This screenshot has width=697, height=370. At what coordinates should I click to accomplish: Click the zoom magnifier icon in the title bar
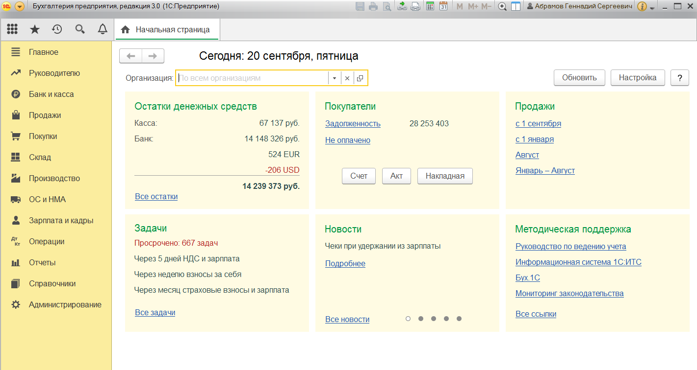pos(502,6)
